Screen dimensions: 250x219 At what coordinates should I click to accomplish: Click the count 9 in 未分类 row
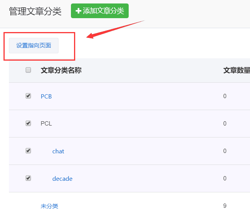click(x=225, y=206)
